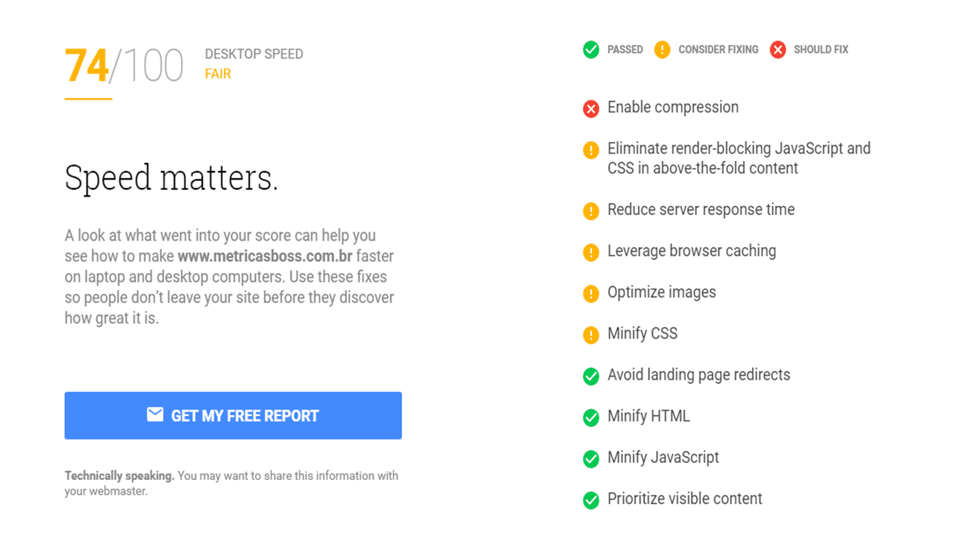
Task: Click the SHOULD FIX legend indicator
Action: click(x=776, y=49)
